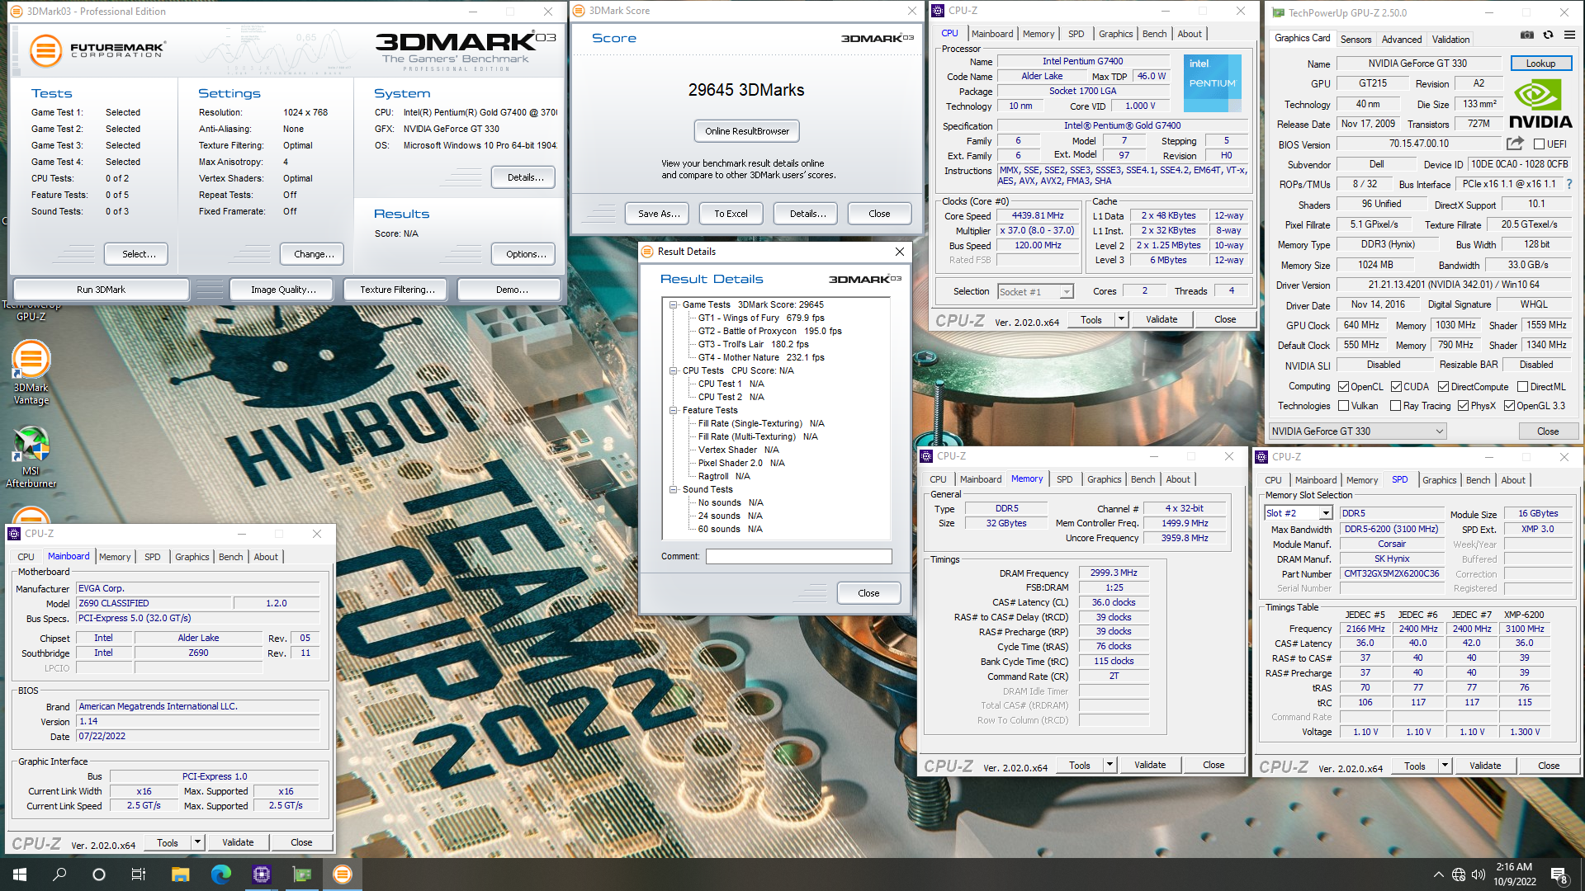Open the Socket #1 selection dropdown

pyautogui.click(x=1035, y=291)
